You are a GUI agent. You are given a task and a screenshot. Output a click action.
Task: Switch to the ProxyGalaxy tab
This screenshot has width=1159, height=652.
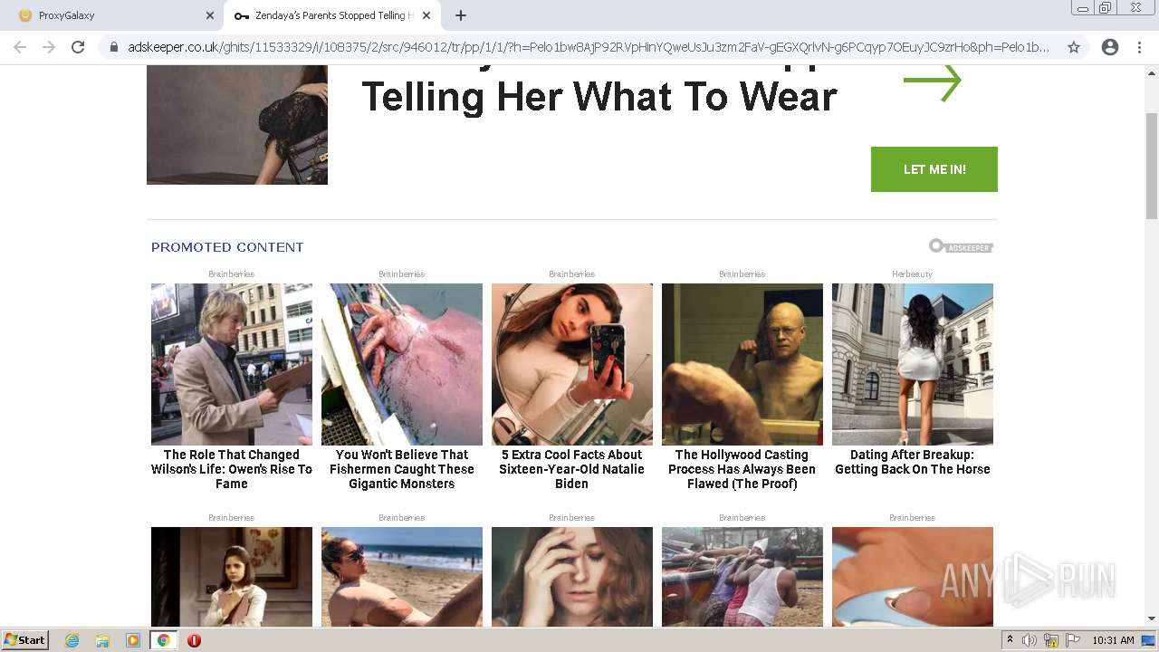(111, 15)
